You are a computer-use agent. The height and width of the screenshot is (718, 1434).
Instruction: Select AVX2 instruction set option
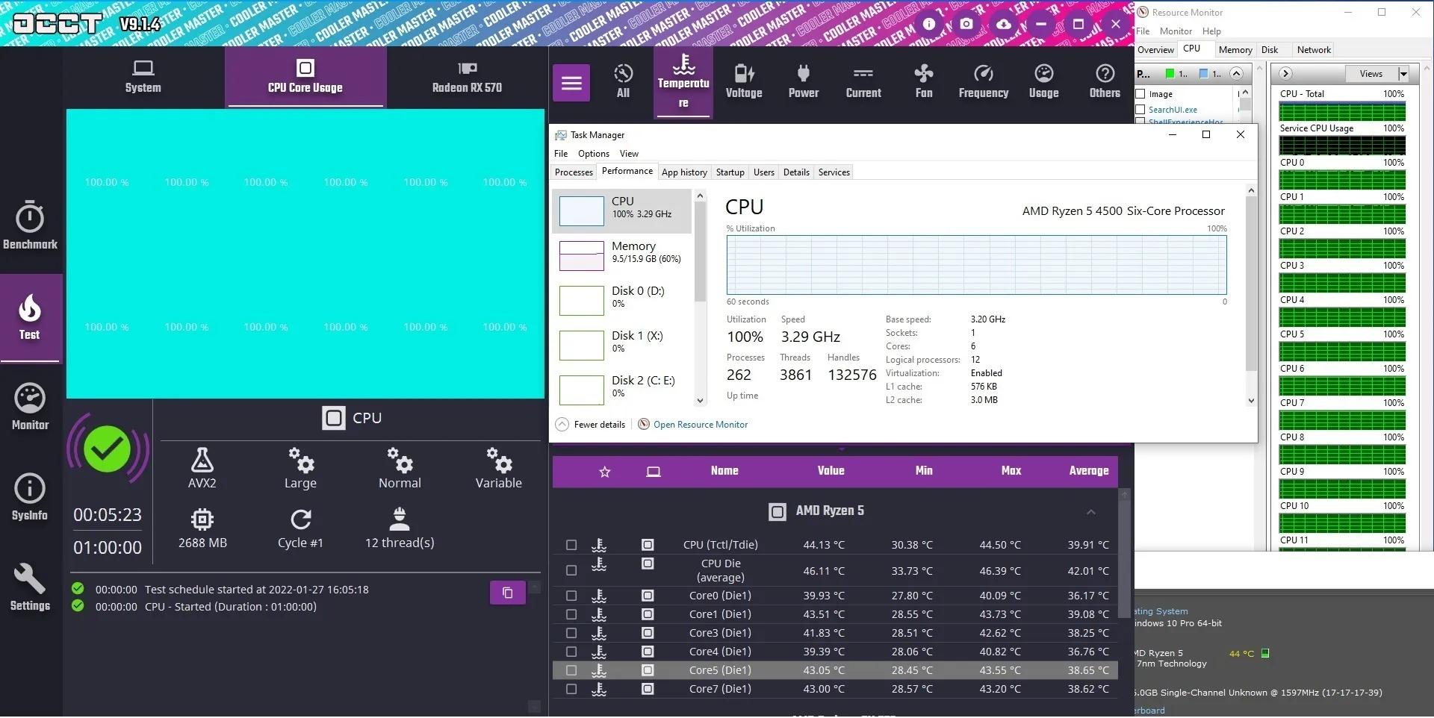click(x=202, y=468)
